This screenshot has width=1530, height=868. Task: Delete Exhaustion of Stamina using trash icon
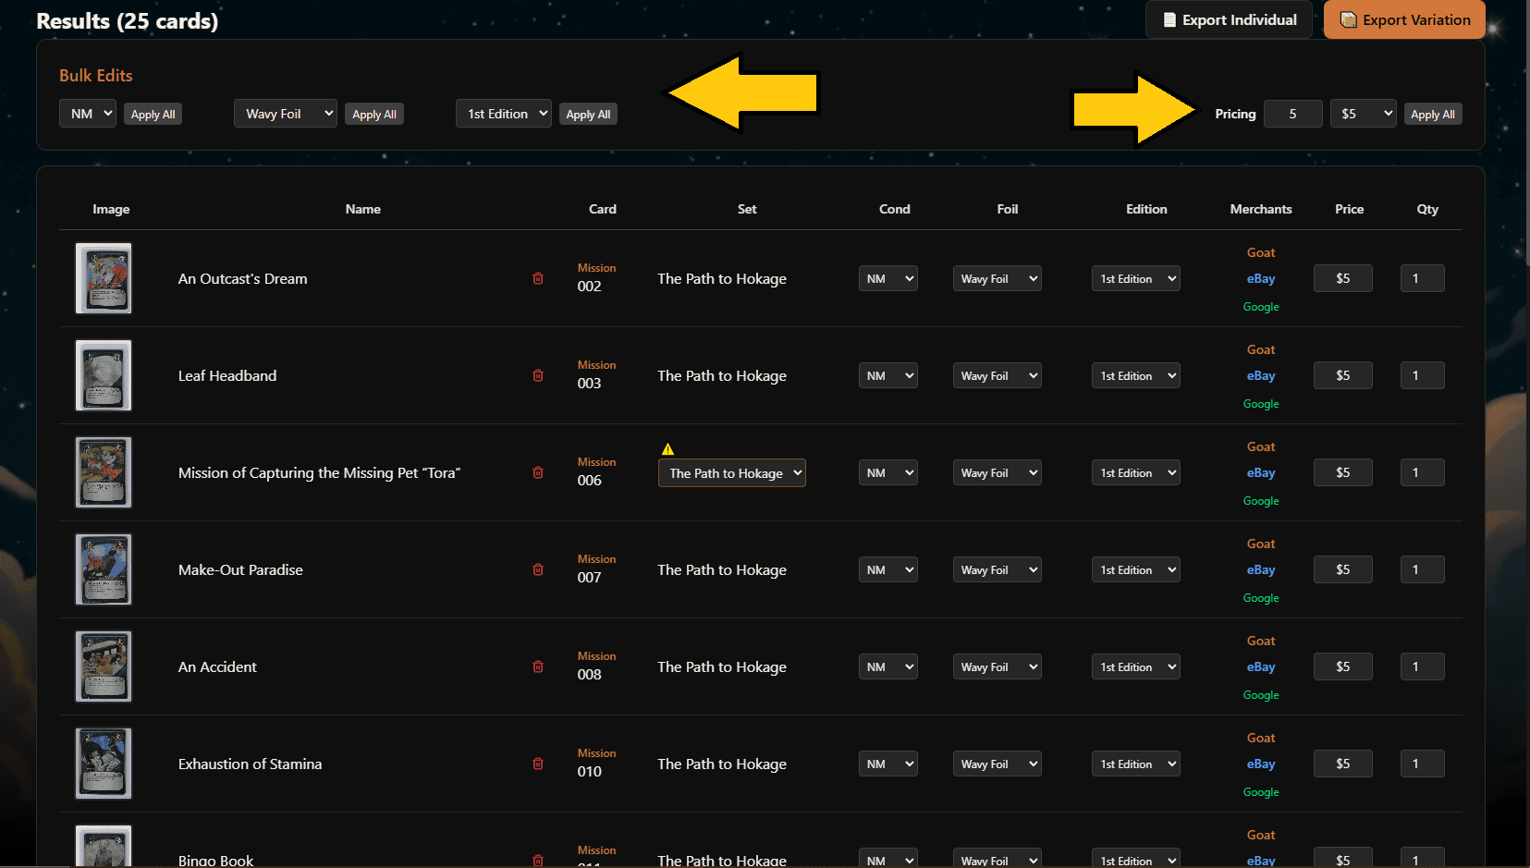tap(538, 764)
